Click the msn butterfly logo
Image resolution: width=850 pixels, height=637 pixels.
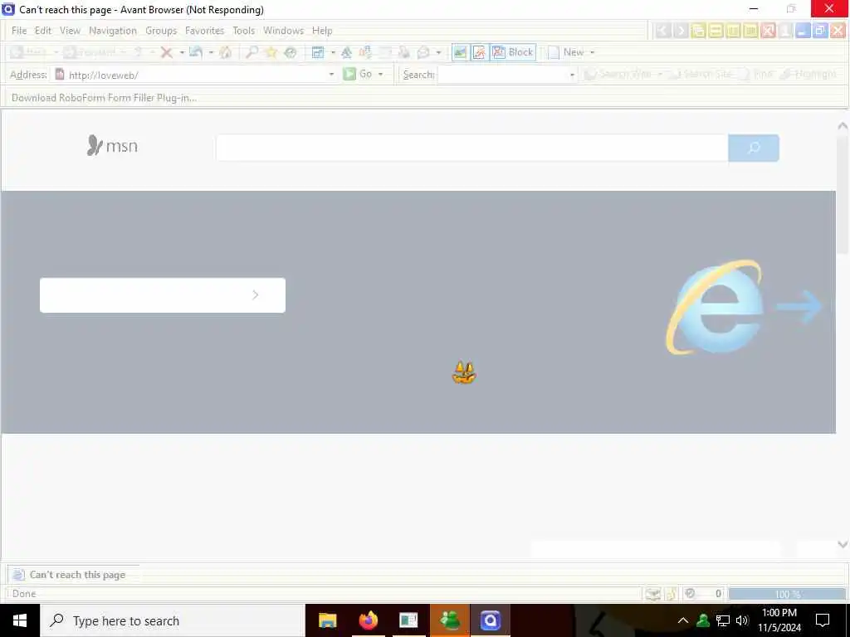[112, 146]
